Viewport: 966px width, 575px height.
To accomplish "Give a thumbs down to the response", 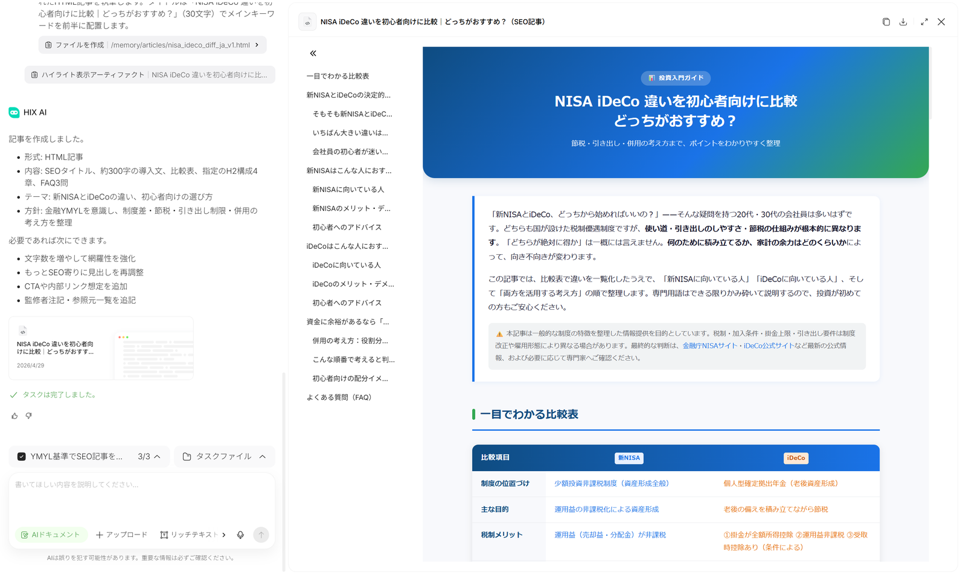I will pyautogui.click(x=28, y=416).
